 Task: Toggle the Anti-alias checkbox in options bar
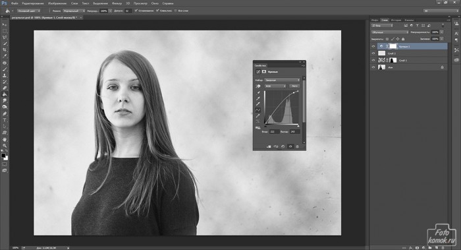(x=136, y=11)
